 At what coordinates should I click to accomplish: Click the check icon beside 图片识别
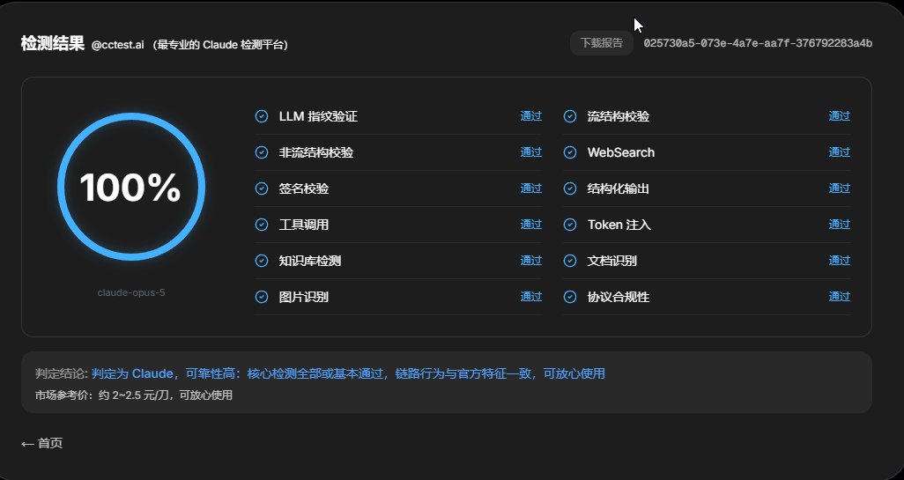(x=262, y=297)
